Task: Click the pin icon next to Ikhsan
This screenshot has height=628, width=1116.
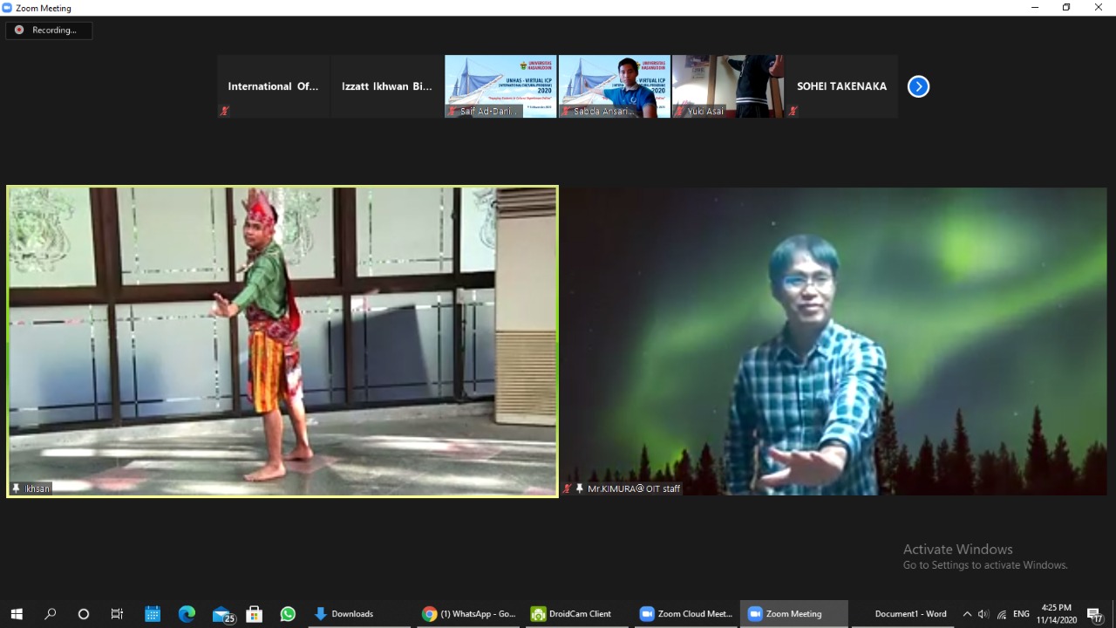Action: coord(16,488)
